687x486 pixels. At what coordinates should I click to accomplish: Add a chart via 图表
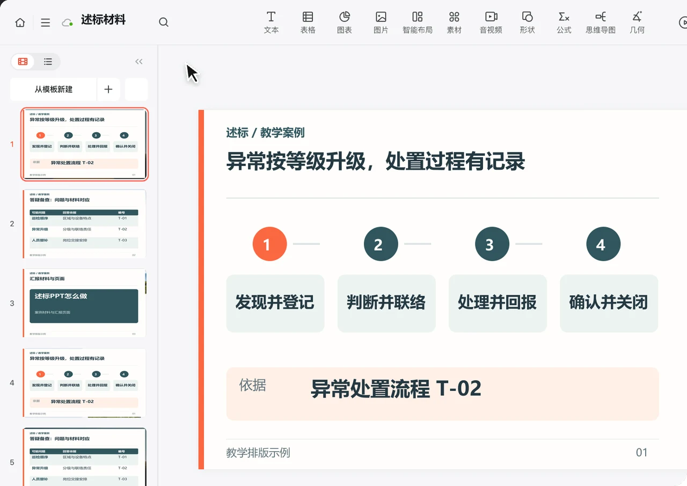coord(345,23)
